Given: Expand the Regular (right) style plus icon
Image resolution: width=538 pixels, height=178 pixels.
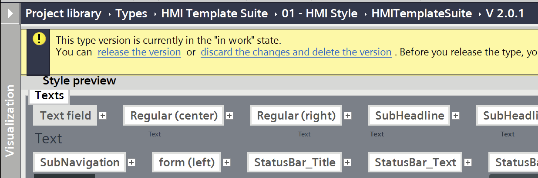Looking at the screenshot, I should point(348,116).
